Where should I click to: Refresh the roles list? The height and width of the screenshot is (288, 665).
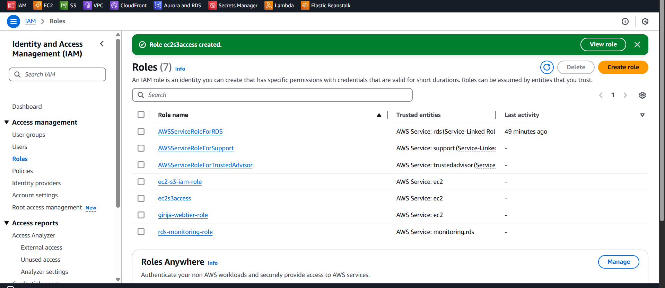point(547,67)
